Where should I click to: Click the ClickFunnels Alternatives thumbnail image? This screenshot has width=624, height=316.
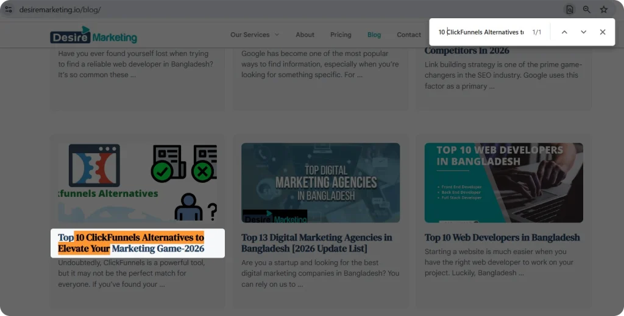tap(138, 183)
